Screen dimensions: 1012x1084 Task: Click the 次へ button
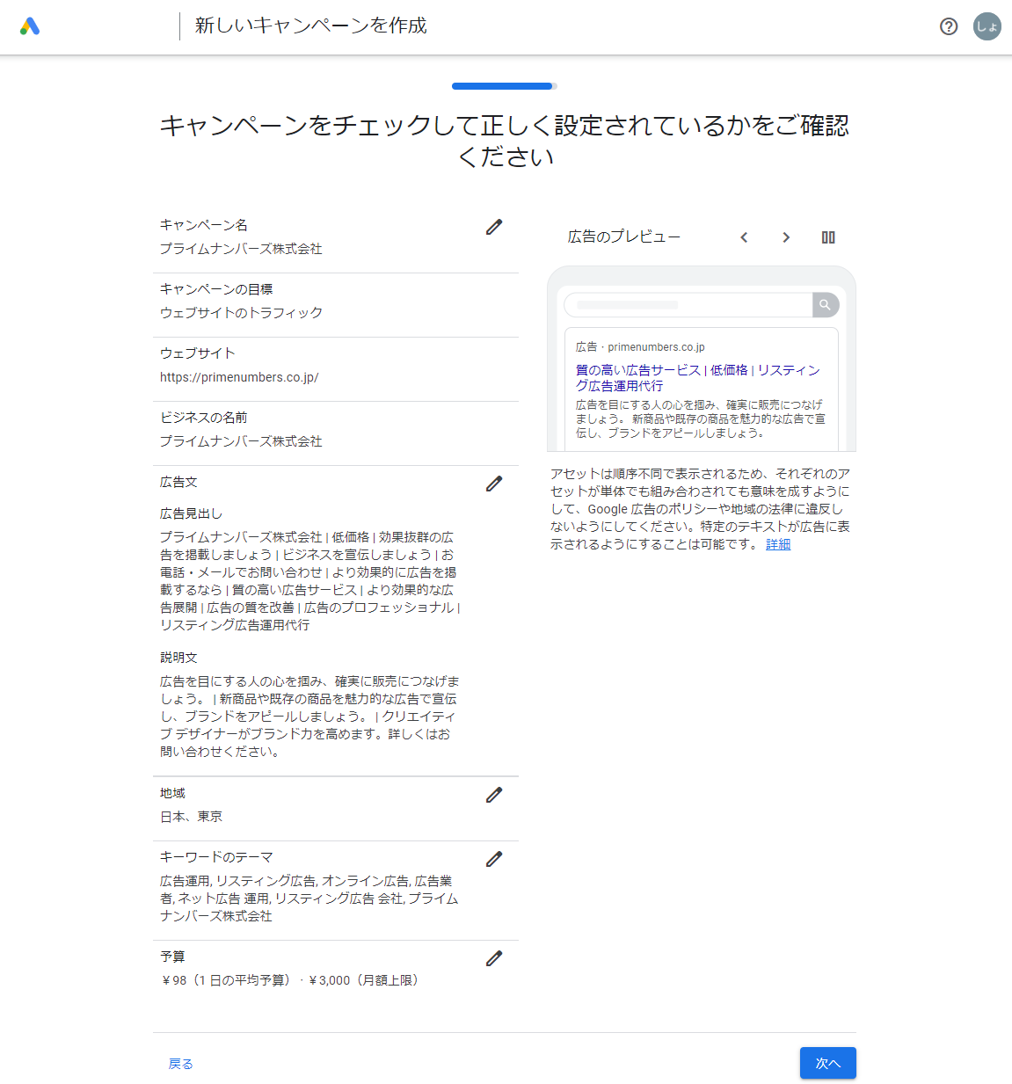click(828, 1063)
